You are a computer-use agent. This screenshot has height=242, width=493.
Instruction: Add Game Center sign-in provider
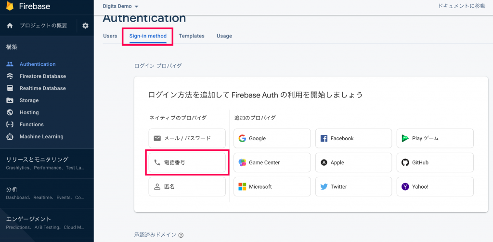pyautogui.click(x=272, y=163)
